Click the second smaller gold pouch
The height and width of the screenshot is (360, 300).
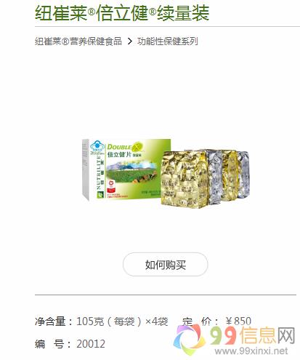pyautogui.click(x=230, y=175)
